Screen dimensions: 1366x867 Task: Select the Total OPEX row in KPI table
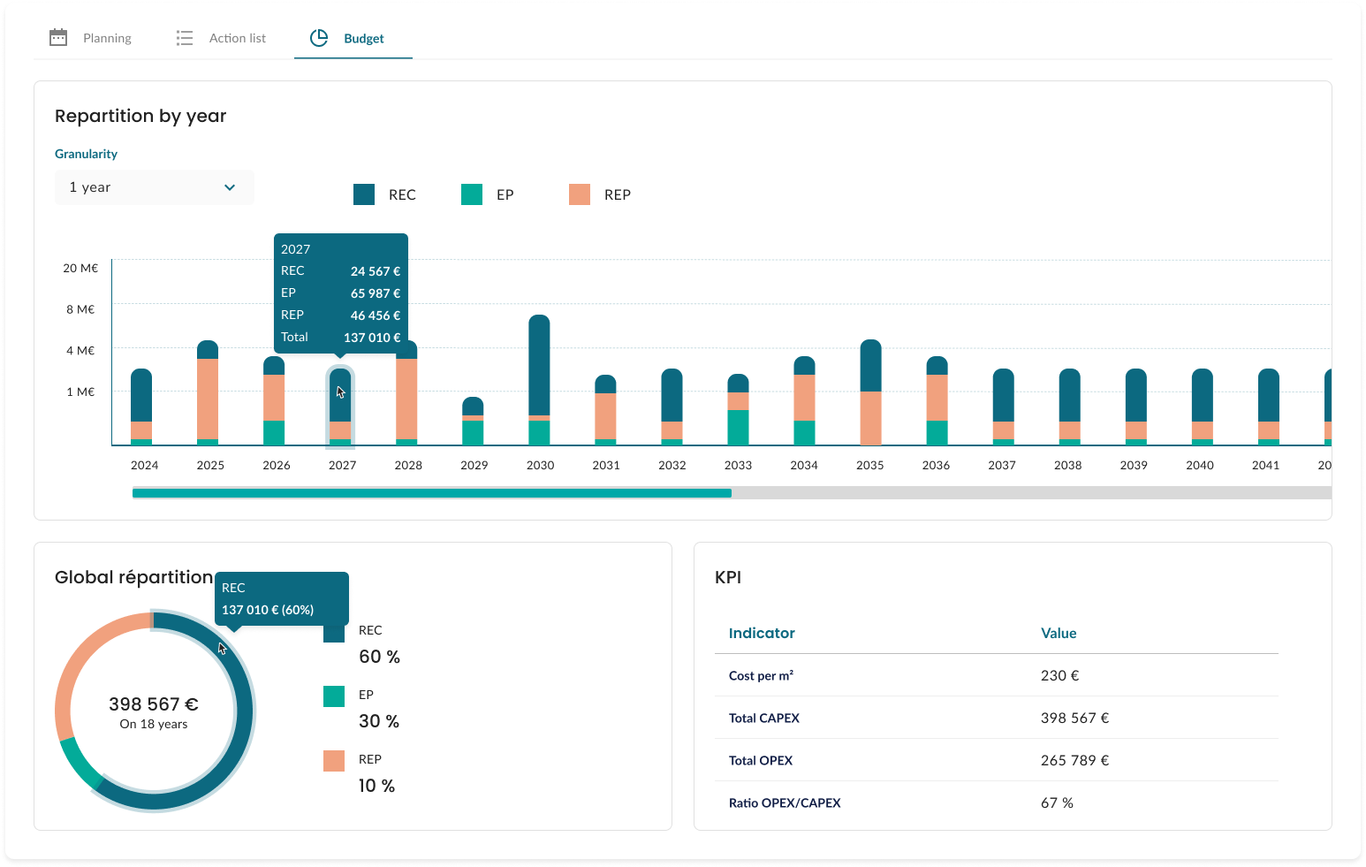(996, 760)
